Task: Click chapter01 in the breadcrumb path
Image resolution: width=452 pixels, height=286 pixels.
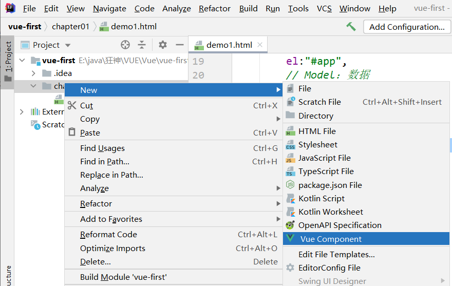Action: [x=70, y=26]
